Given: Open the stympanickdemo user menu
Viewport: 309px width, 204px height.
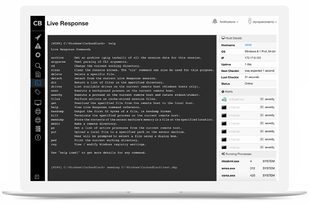Looking at the screenshot, I should [265, 22].
